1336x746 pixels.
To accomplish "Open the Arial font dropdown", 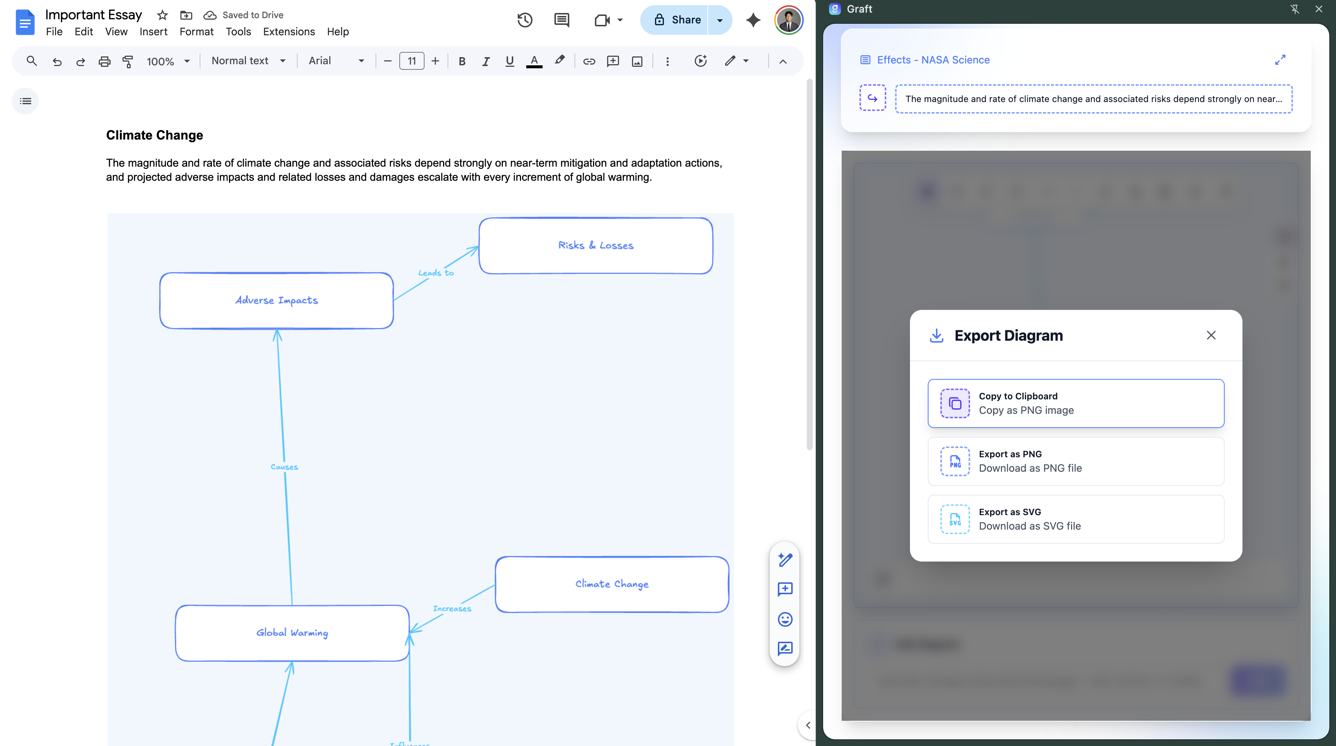I will pyautogui.click(x=335, y=61).
